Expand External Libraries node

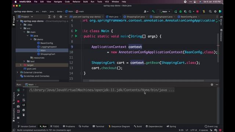(17, 73)
